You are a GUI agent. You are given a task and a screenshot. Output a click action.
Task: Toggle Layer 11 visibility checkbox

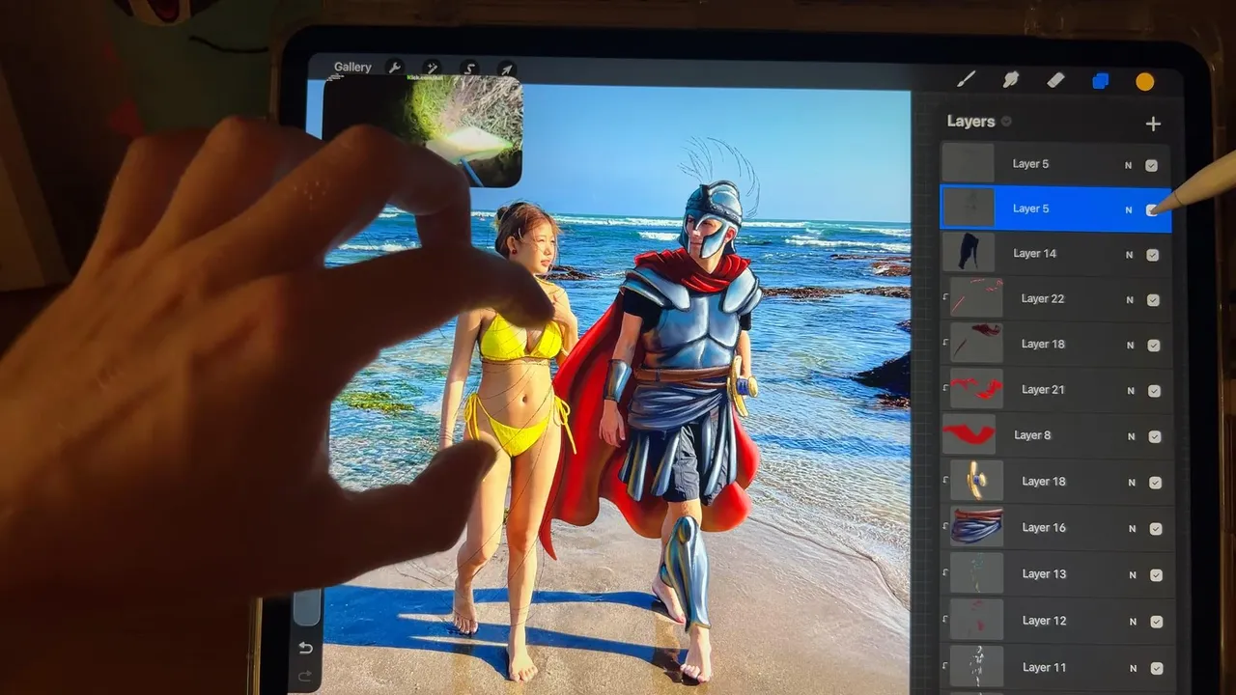pos(1157,668)
